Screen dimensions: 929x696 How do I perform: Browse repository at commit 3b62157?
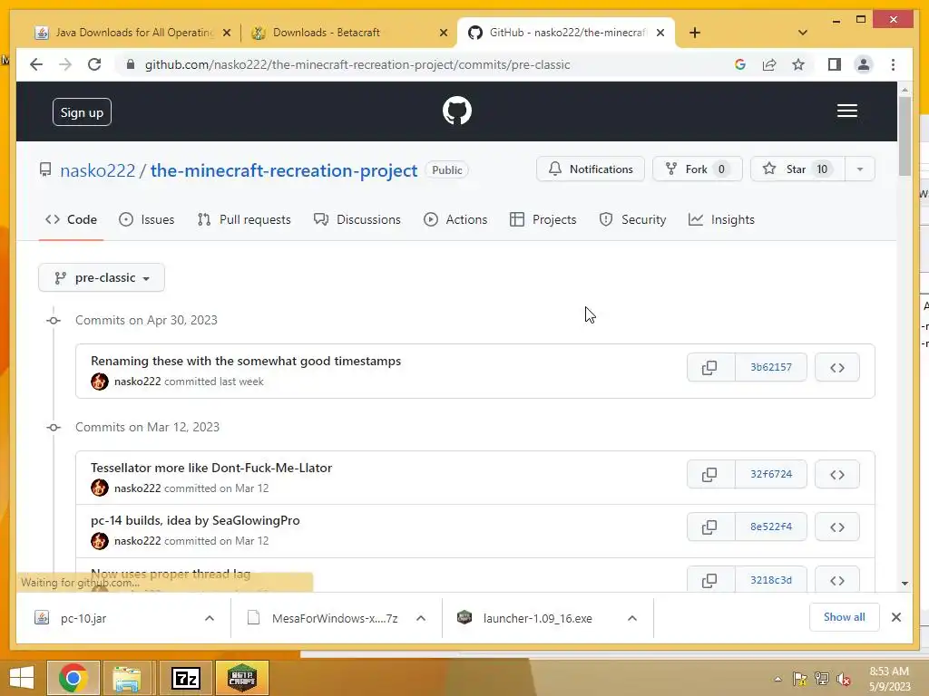click(x=836, y=368)
